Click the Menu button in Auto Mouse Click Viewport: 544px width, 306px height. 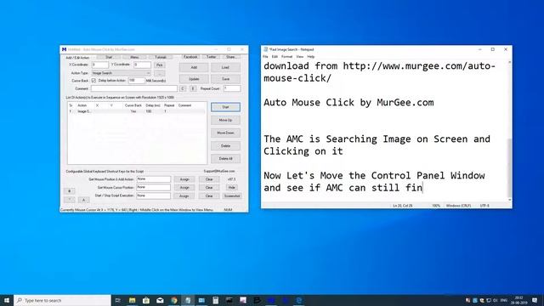pyautogui.click(x=134, y=57)
